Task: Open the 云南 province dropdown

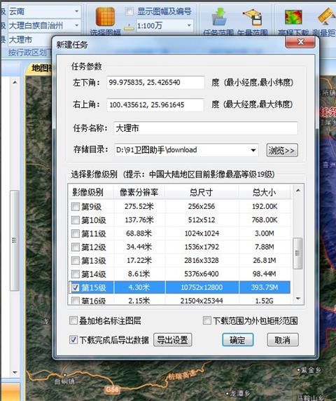Action: coord(76,11)
